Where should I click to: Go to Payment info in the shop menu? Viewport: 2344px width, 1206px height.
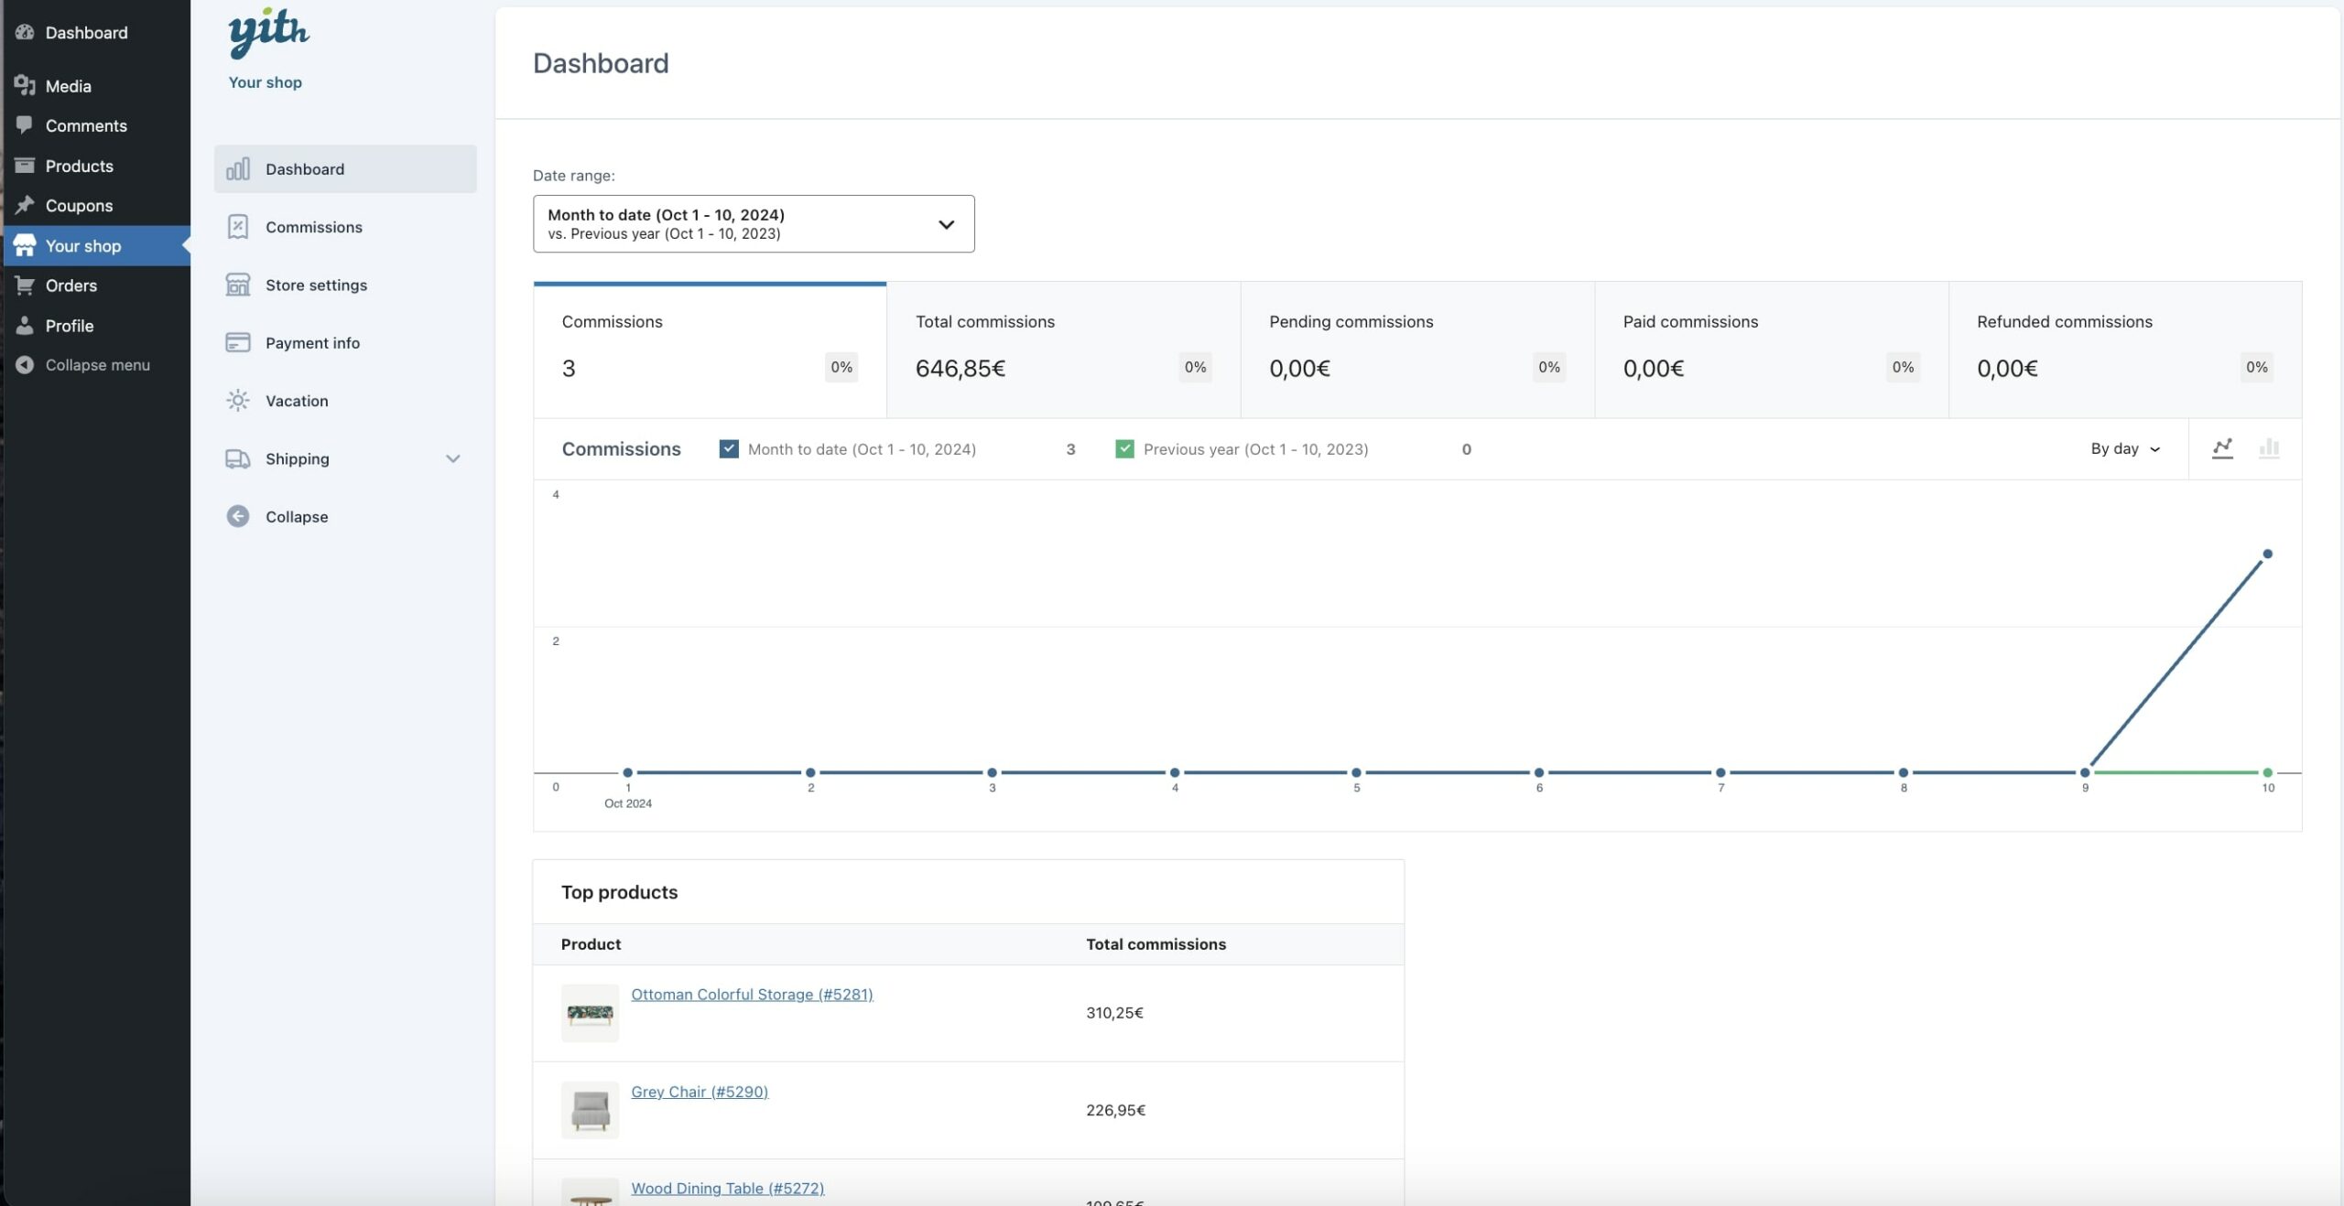point(345,342)
